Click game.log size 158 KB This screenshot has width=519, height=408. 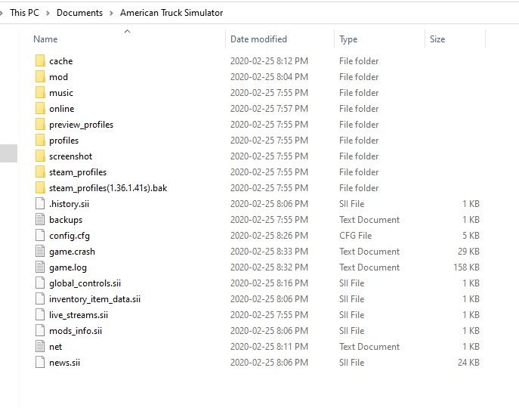pos(466,267)
